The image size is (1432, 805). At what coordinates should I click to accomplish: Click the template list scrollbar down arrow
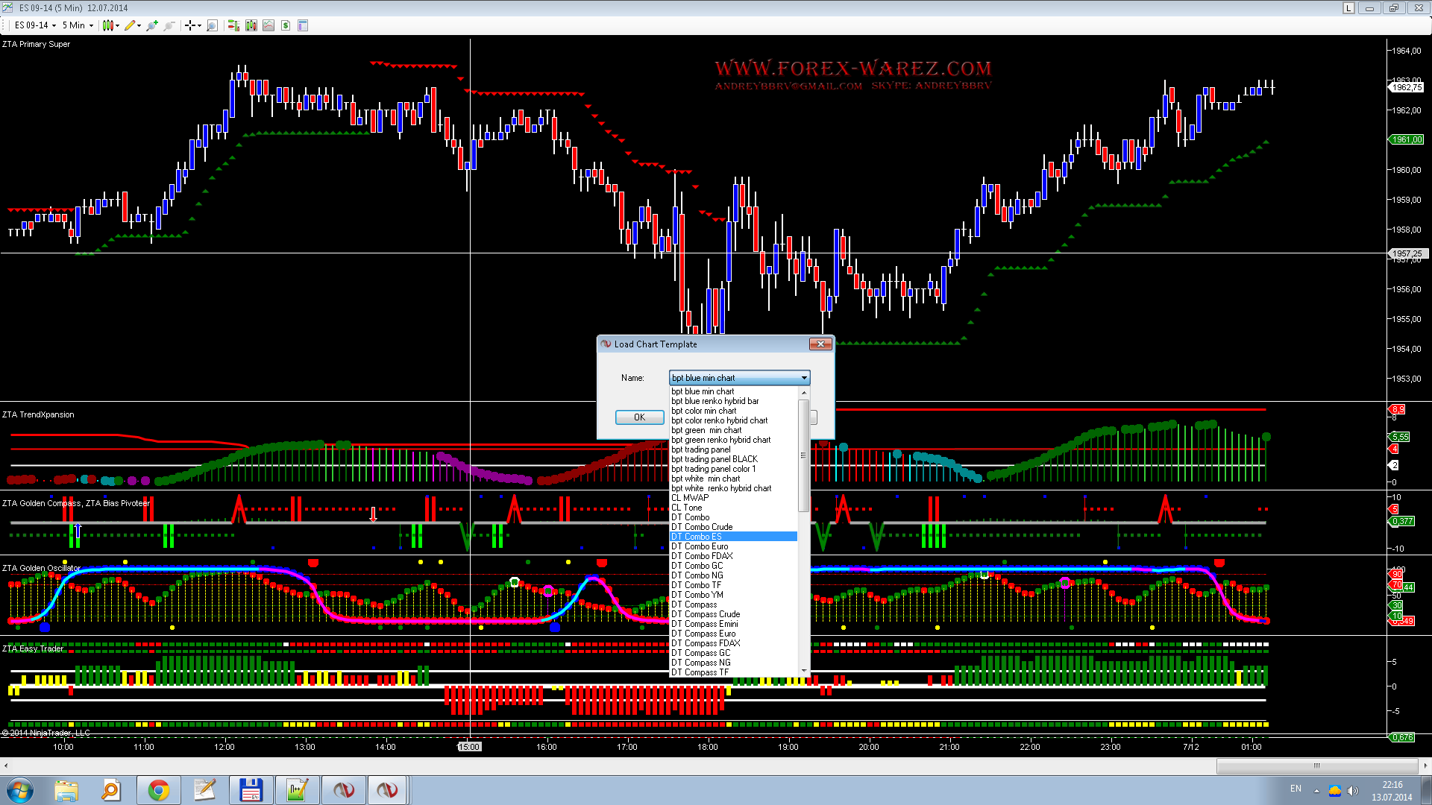(804, 672)
